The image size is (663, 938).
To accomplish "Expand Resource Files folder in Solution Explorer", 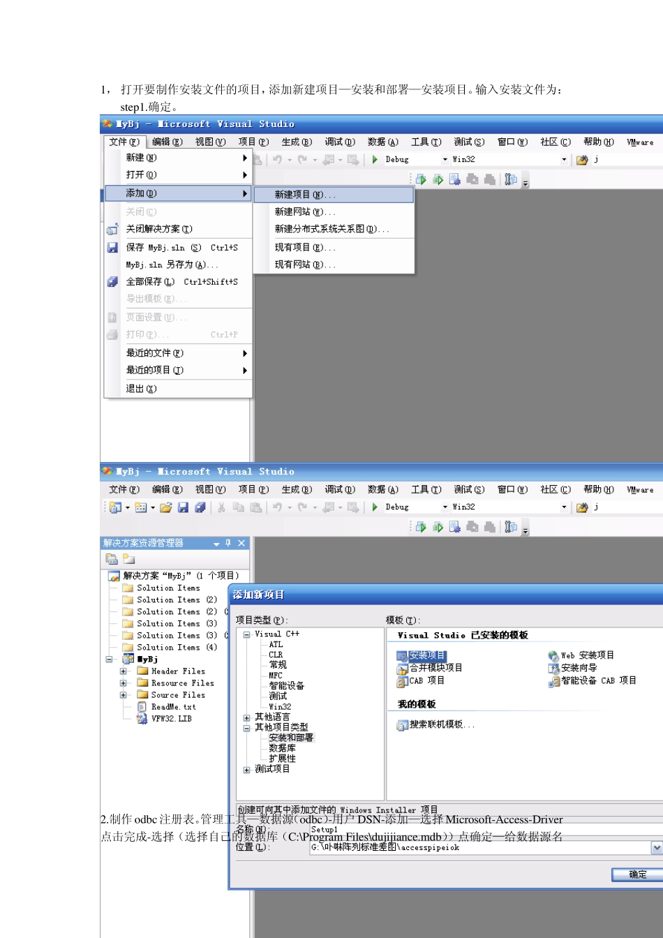I will [124, 683].
